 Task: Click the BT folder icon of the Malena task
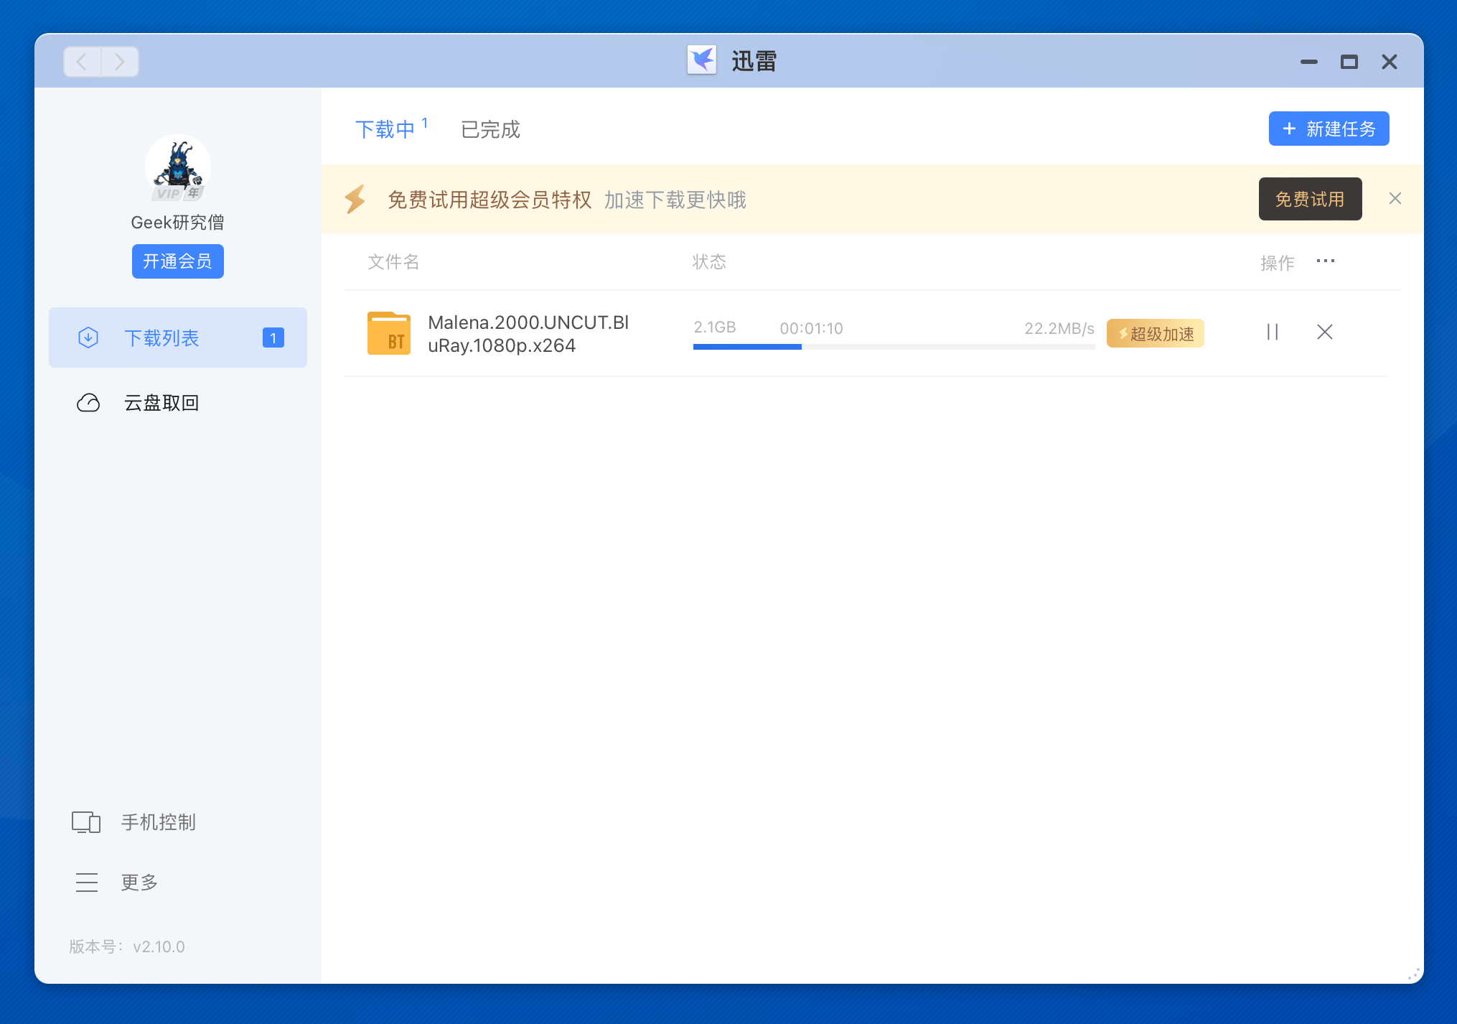[388, 332]
